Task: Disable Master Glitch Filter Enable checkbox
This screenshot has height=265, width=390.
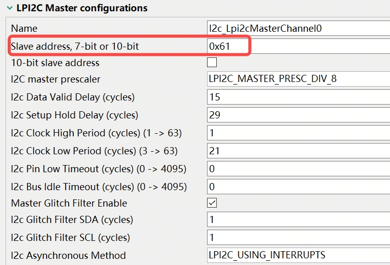Action: pos(212,203)
